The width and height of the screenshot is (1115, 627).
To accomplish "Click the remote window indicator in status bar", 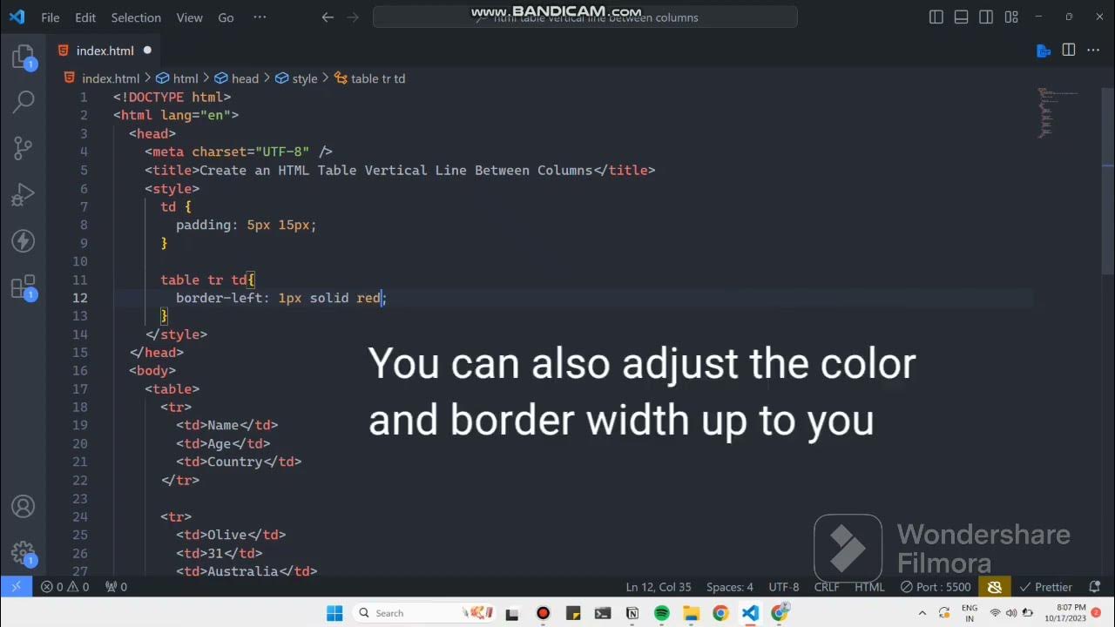I will pos(14,587).
